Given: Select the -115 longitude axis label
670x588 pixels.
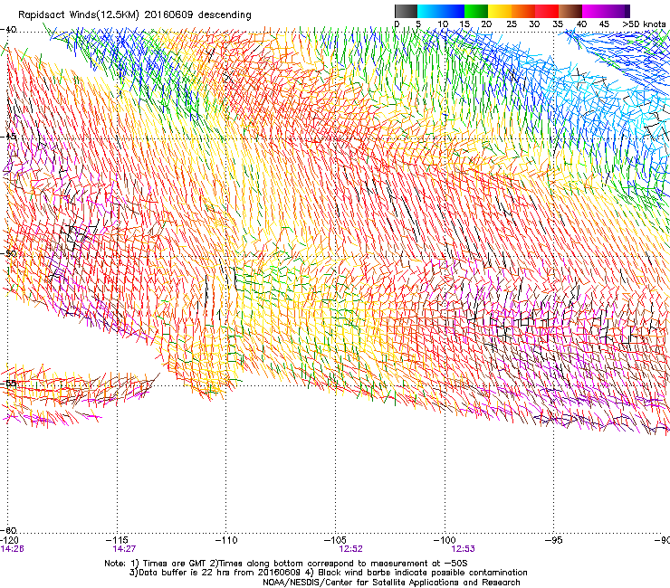Looking at the screenshot, I should (117, 540).
